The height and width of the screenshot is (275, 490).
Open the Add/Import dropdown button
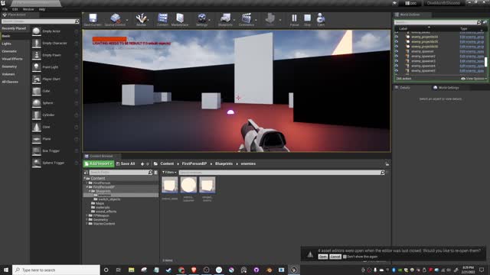[x=99, y=163]
